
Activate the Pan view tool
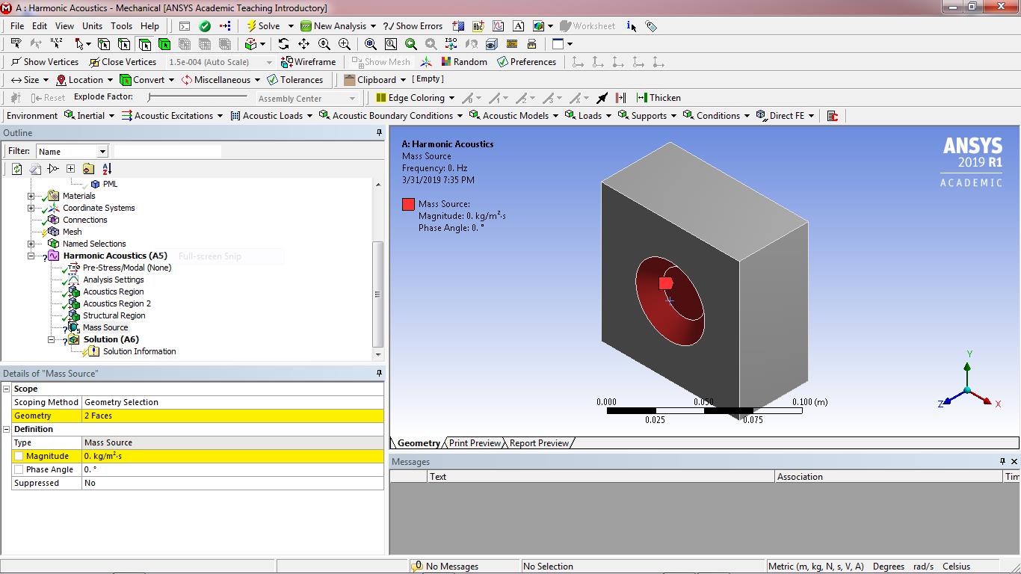tap(303, 44)
